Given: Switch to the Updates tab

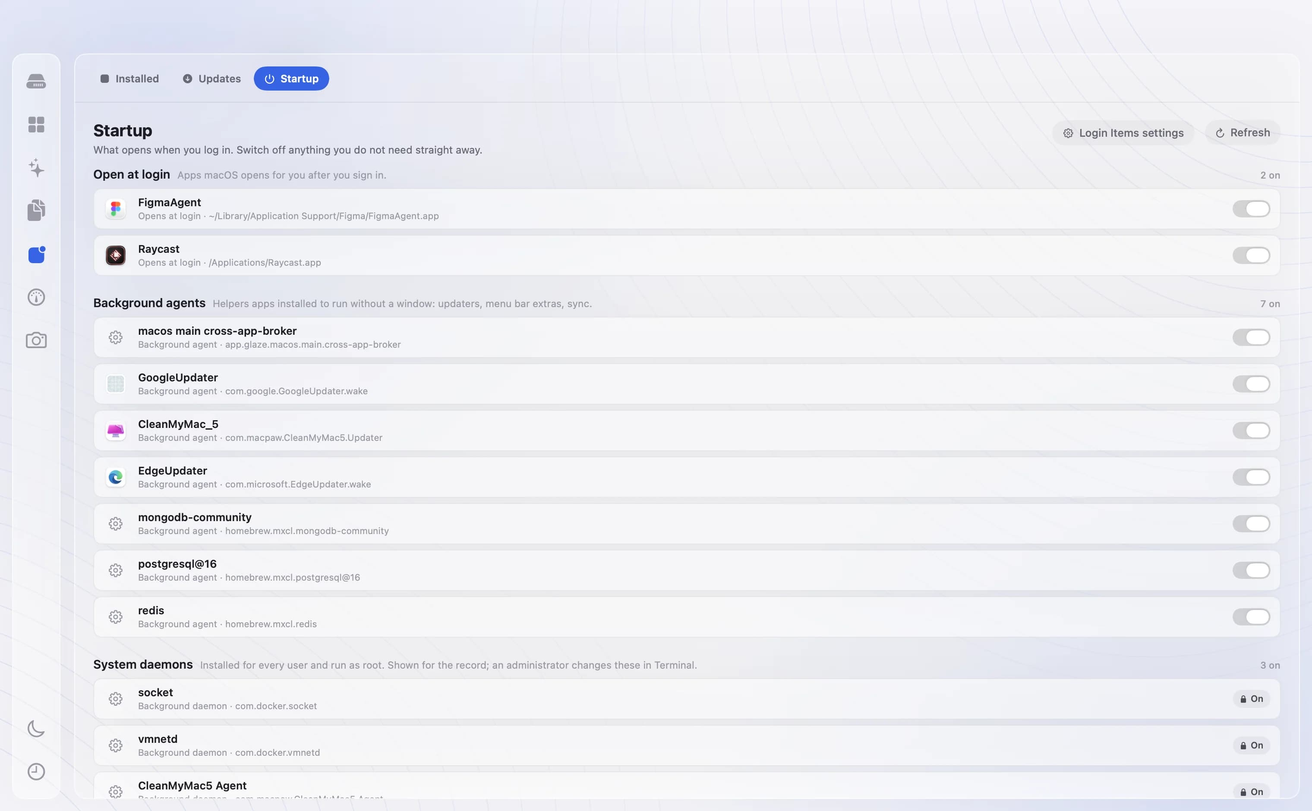Looking at the screenshot, I should click(x=211, y=79).
